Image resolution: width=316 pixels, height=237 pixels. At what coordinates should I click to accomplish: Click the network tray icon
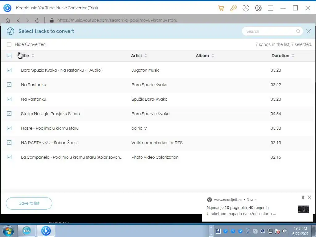click(270, 231)
